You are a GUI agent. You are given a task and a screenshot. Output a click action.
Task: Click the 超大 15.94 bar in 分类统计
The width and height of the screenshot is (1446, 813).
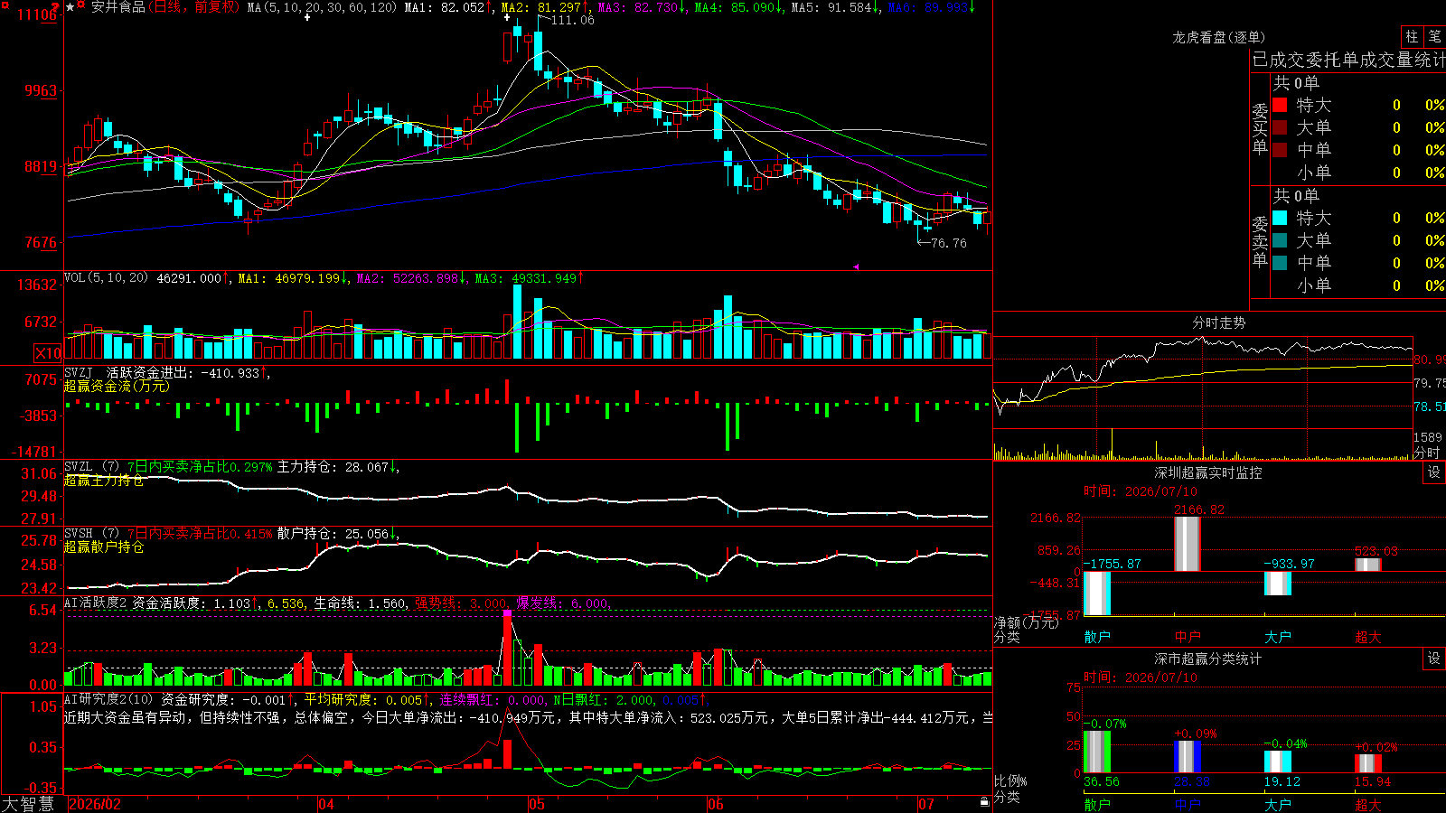click(1368, 763)
